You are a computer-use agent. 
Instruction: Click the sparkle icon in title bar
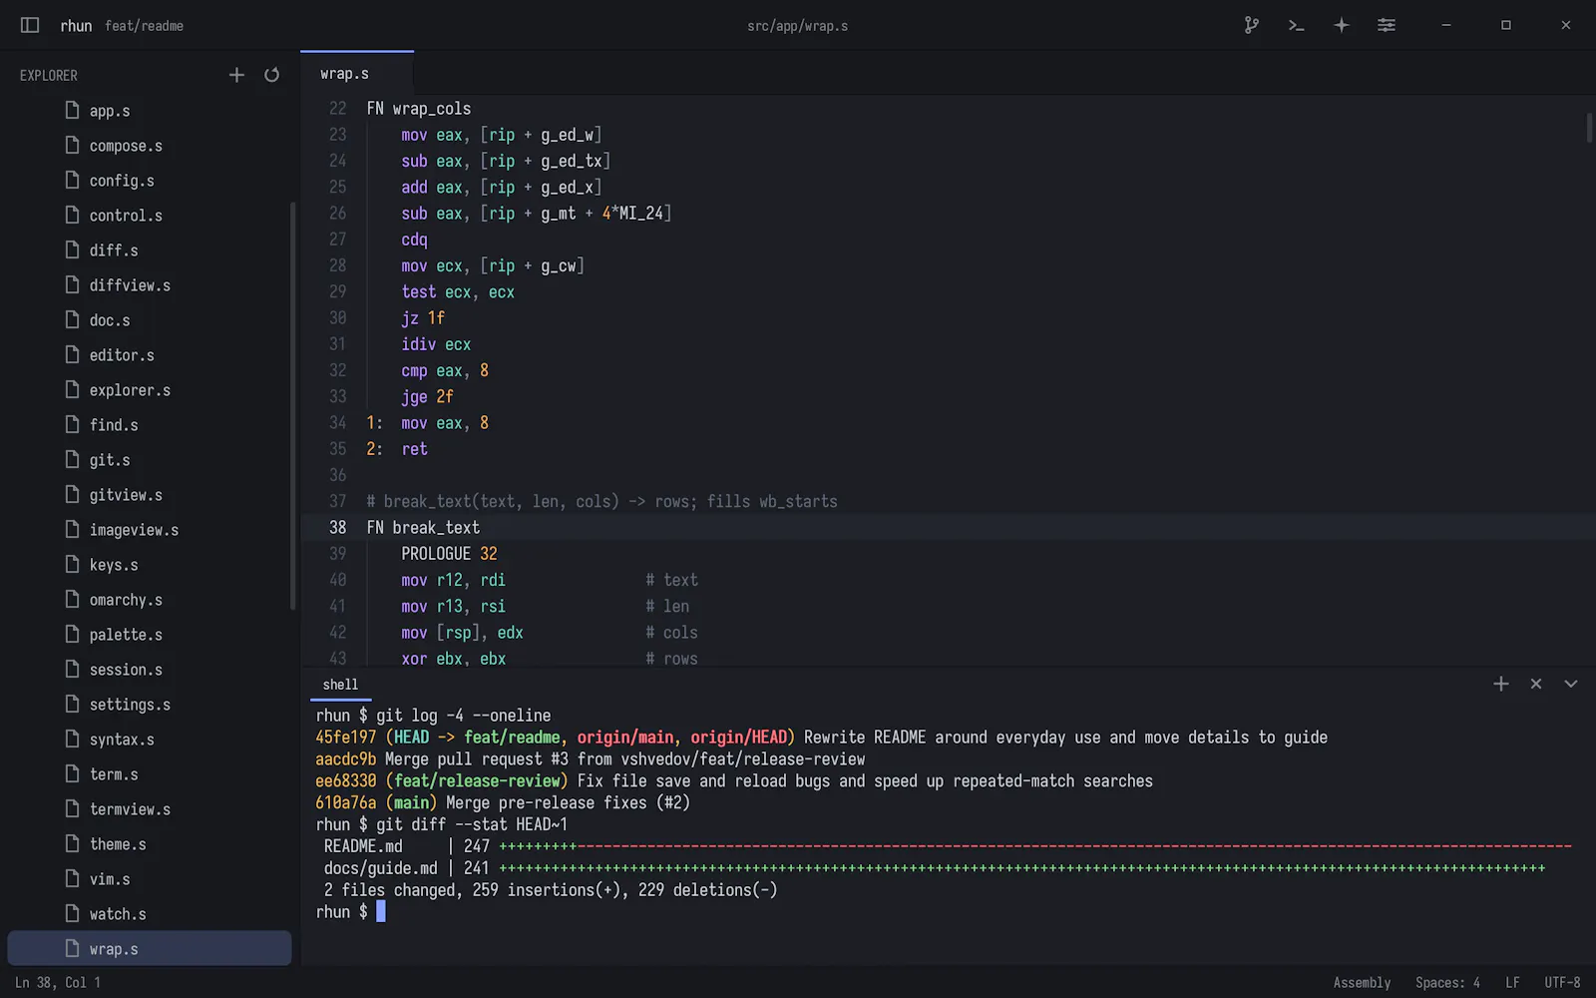pos(1341,25)
